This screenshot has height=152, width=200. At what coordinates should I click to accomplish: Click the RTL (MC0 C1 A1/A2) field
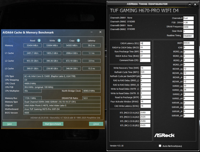coord(145,117)
